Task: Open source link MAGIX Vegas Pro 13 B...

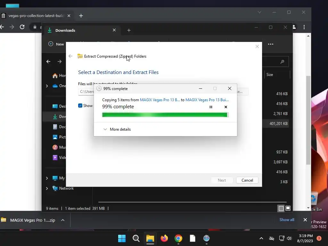Action: (x=160, y=100)
